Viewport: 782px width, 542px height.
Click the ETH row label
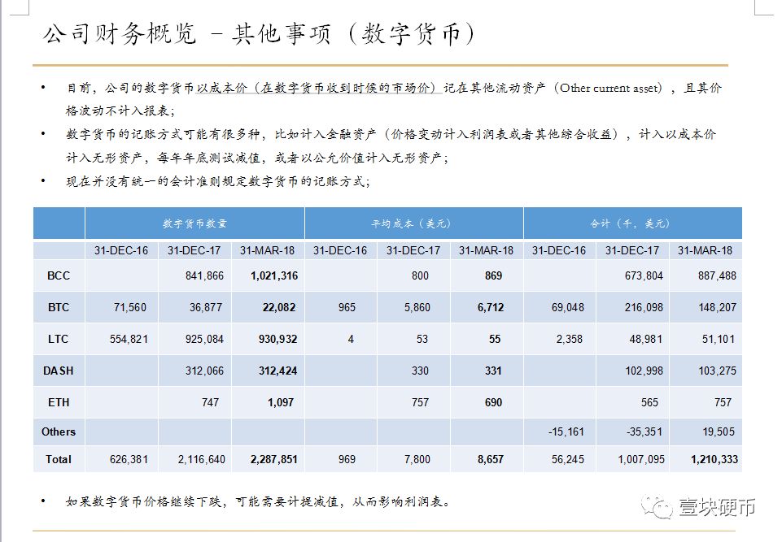(59, 402)
